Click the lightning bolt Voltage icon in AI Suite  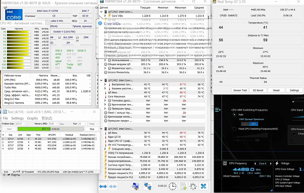point(277,163)
